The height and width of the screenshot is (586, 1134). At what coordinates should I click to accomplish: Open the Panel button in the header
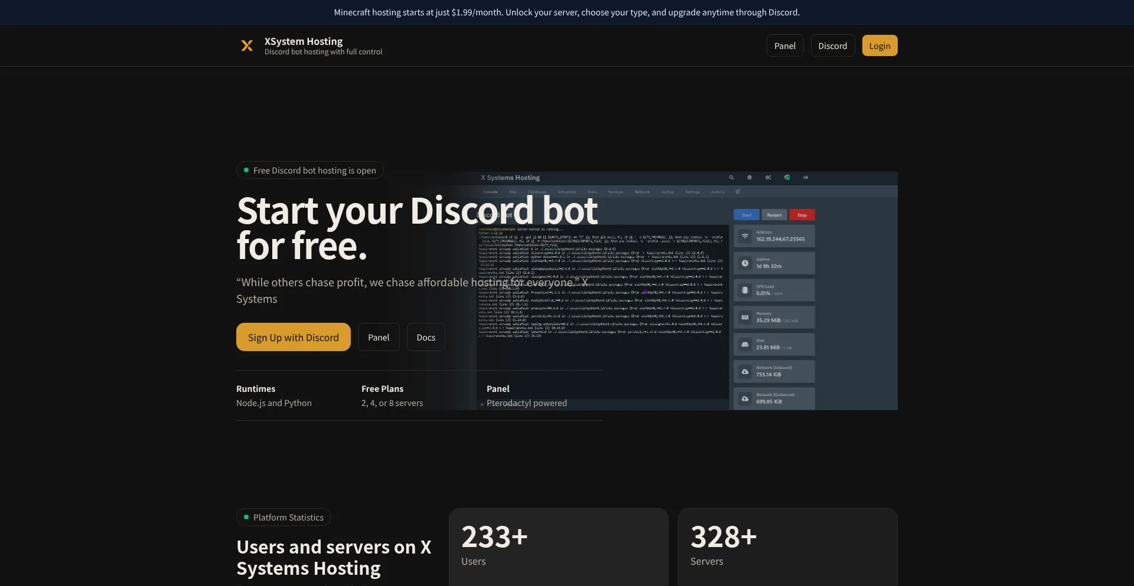tap(785, 45)
